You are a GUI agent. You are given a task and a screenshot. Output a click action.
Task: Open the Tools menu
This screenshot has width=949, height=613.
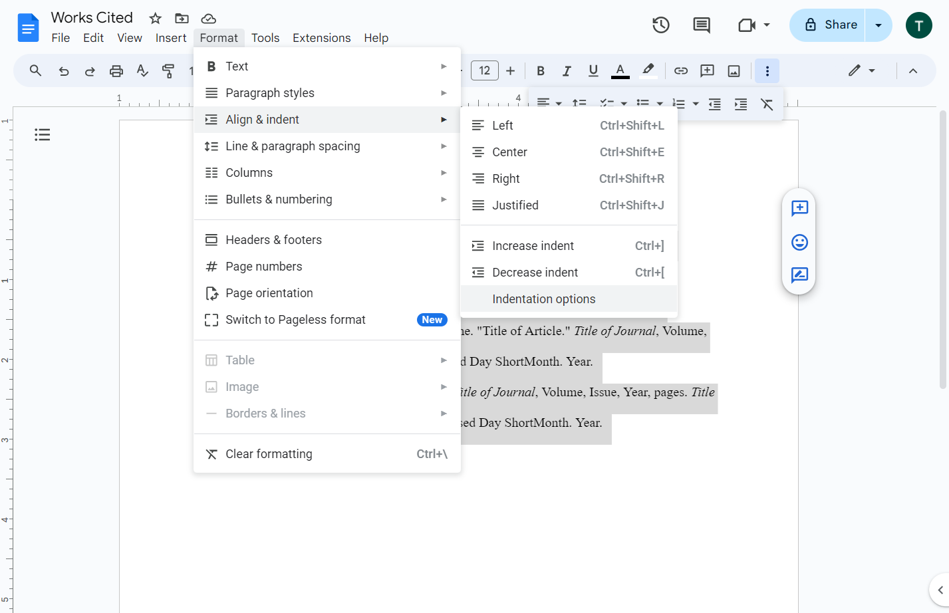(x=265, y=38)
